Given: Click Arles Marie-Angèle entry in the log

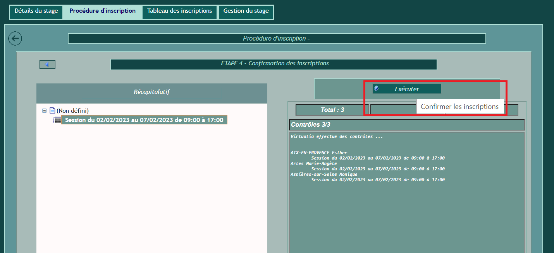Looking at the screenshot, I should [313, 163].
